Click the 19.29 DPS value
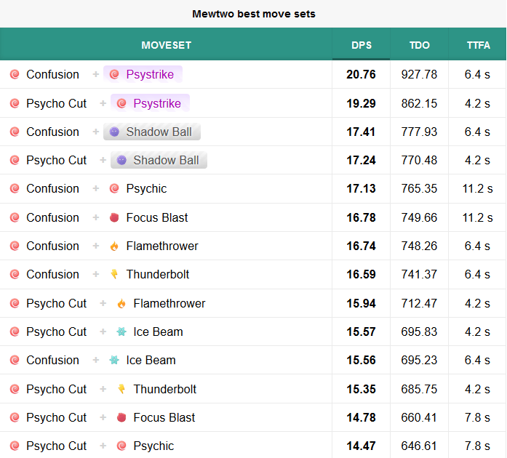This screenshot has height=458, width=507. (x=361, y=104)
